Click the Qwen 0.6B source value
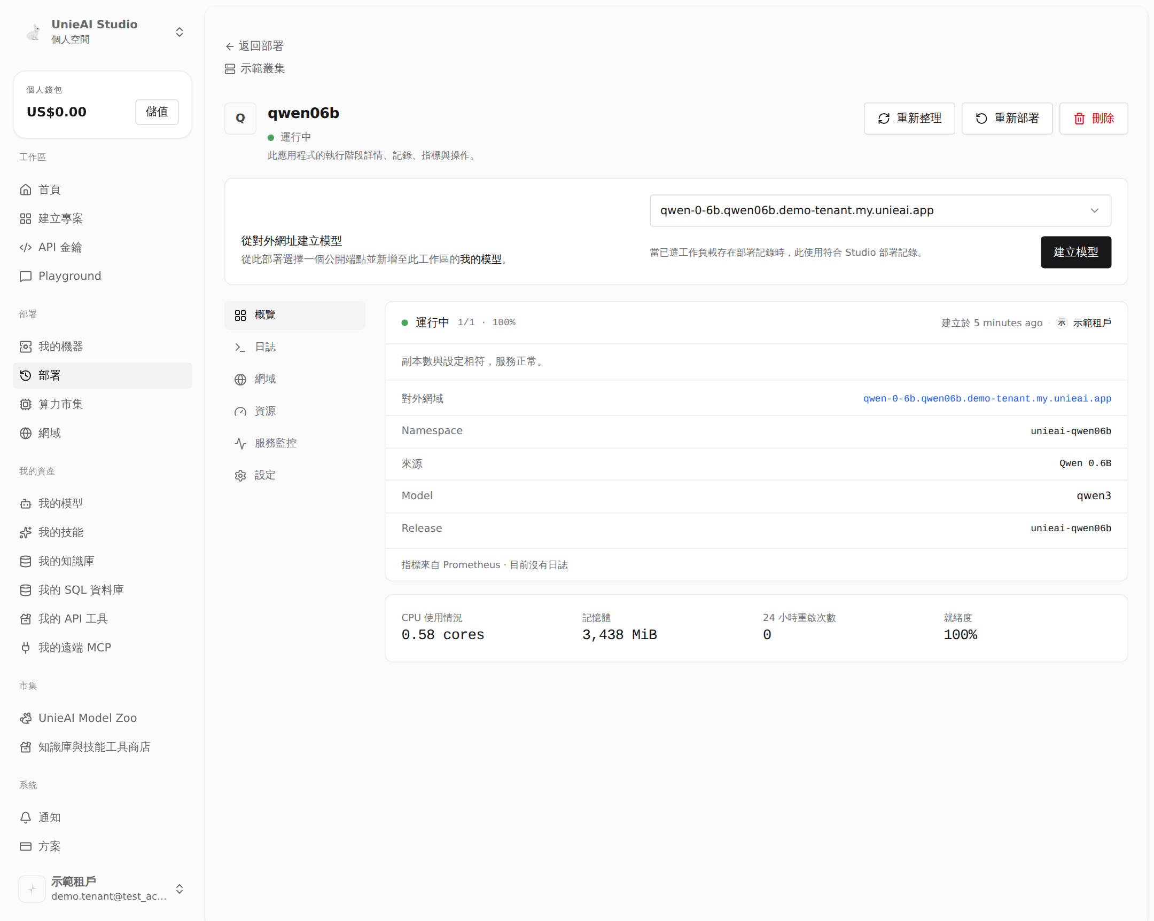Screen dimensions: 1154x921 click(x=1085, y=463)
